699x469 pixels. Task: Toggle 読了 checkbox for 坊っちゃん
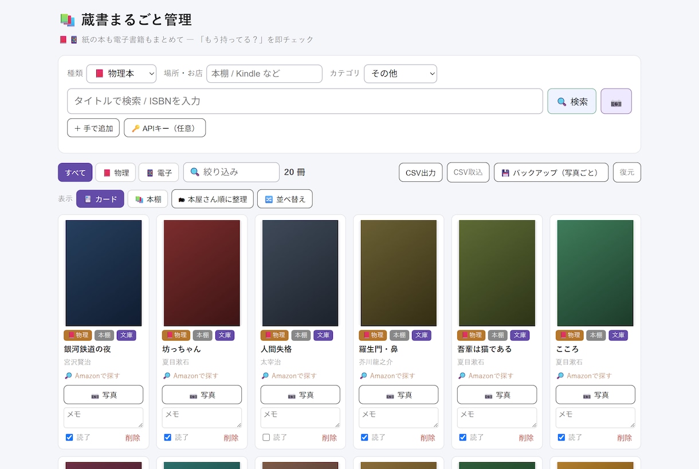pos(168,438)
